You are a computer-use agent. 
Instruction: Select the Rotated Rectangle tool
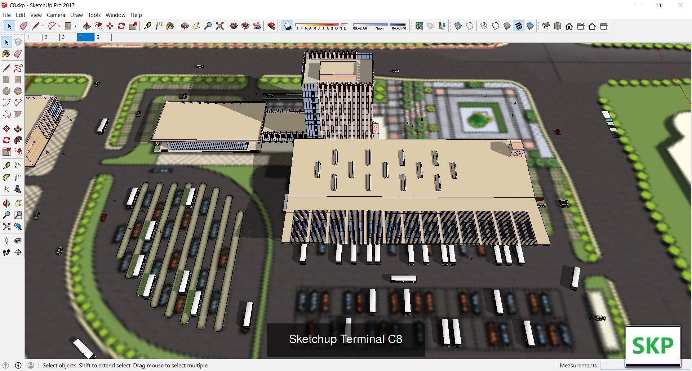click(x=18, y=80)
